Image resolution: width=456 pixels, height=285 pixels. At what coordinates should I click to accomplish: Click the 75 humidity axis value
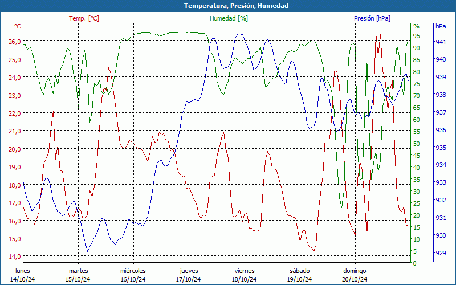tap(417, 84)
